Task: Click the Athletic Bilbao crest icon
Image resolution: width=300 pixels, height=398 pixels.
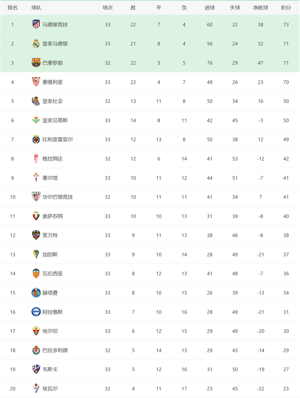Action: (36, 197)
